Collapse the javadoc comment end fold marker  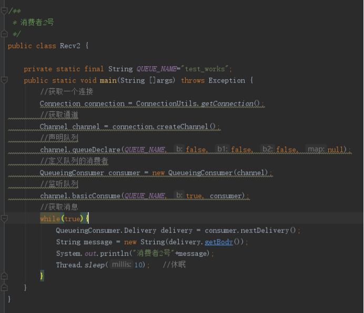coord(4,34)
